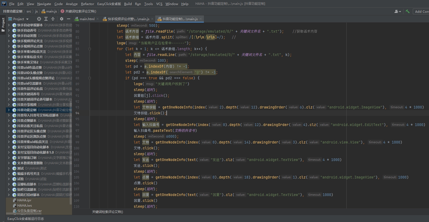Click the 抖音功能定制 breadcrumb
The image size is (429, 222).
click(x=13, y=11)
